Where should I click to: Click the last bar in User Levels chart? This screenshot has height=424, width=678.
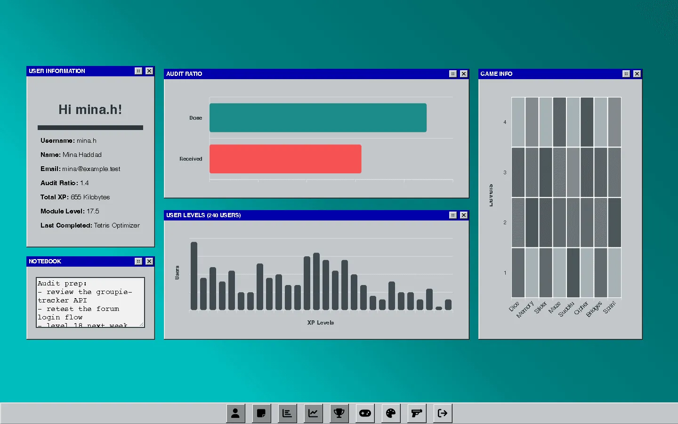click(448, 305)
